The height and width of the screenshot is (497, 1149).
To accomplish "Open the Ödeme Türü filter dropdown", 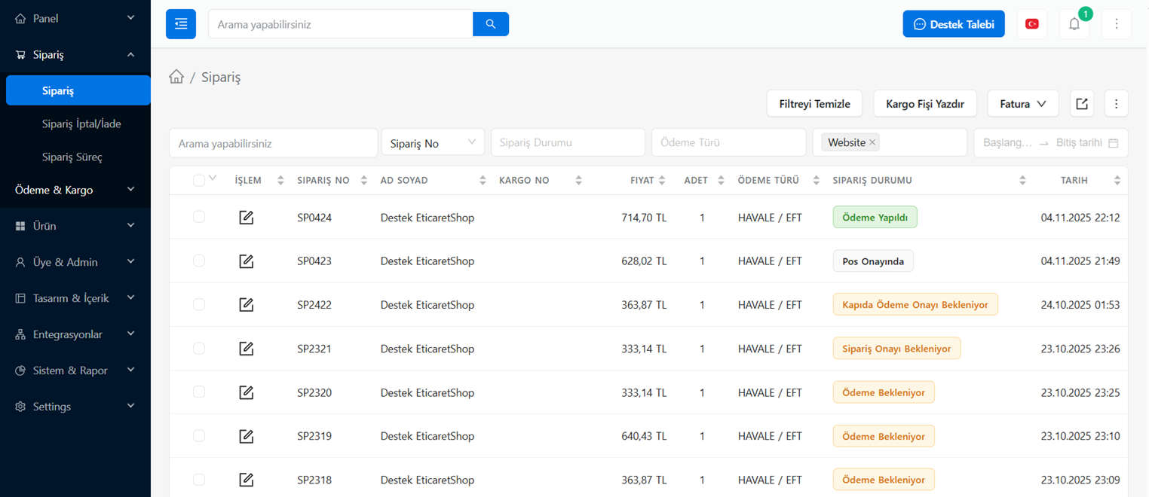I will (728, 143).
